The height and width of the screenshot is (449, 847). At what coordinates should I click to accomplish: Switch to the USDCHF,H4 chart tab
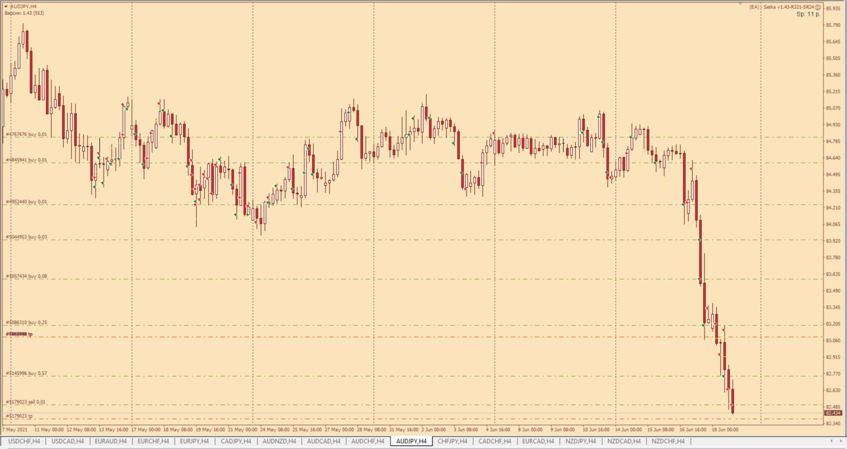pyautogui.click(x=24, y=441)
